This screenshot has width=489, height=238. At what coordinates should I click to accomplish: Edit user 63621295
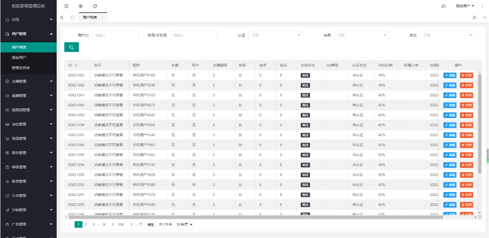(x=450, y=155)
